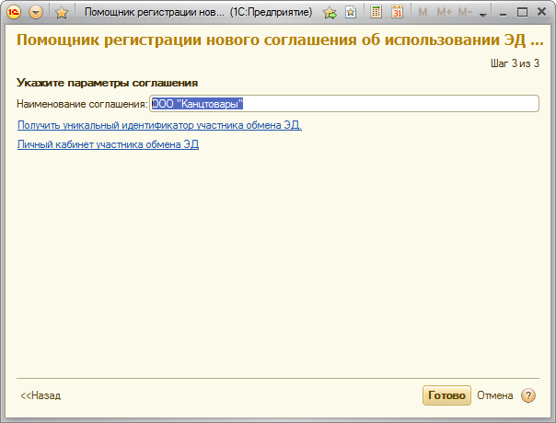Open the 1C application logo menu
Image resolution: width=556 pixels, height=423 pixels.
point(14,12)
